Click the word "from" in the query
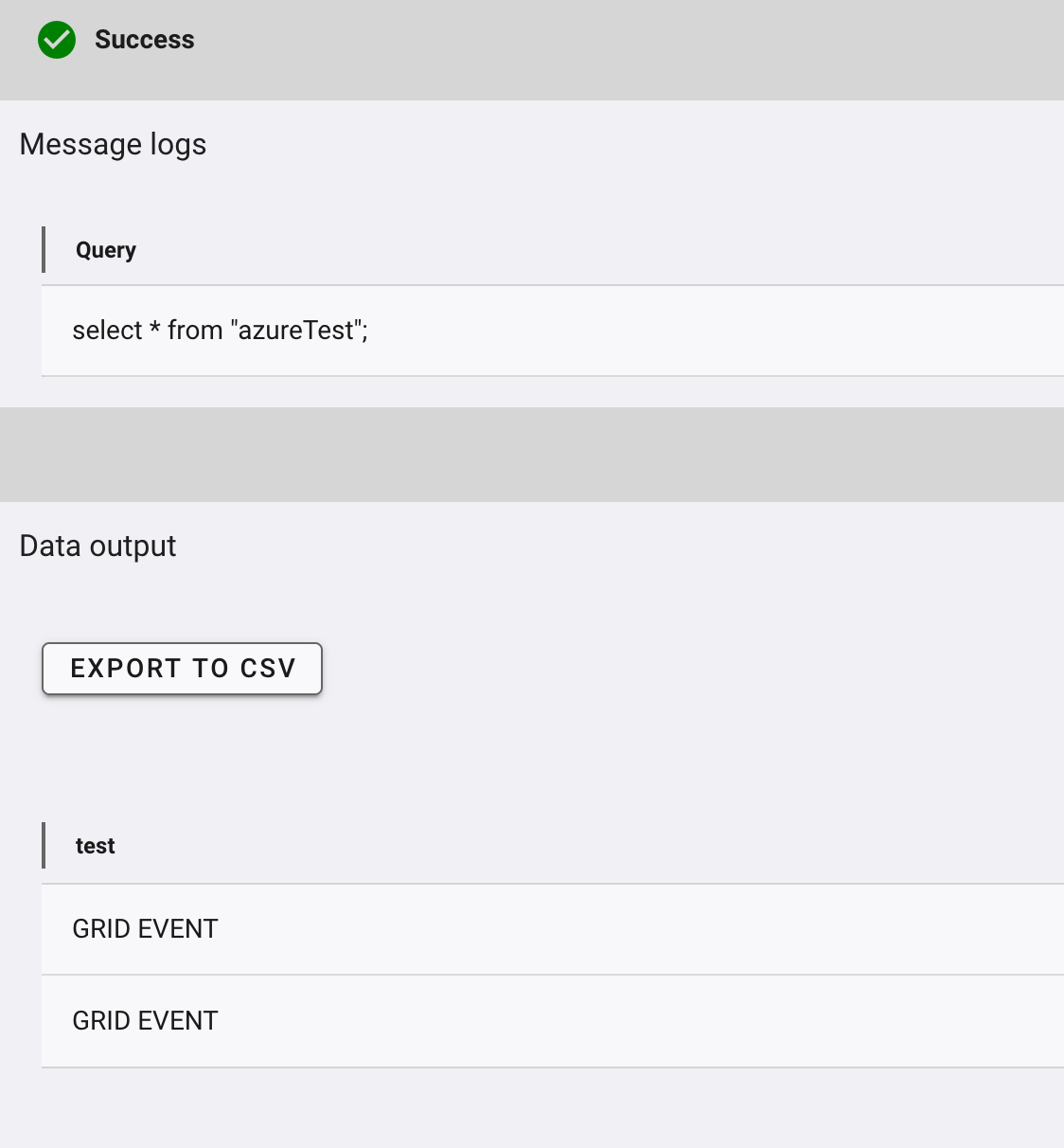1064x1148 pixels. (x=195, y=331)
